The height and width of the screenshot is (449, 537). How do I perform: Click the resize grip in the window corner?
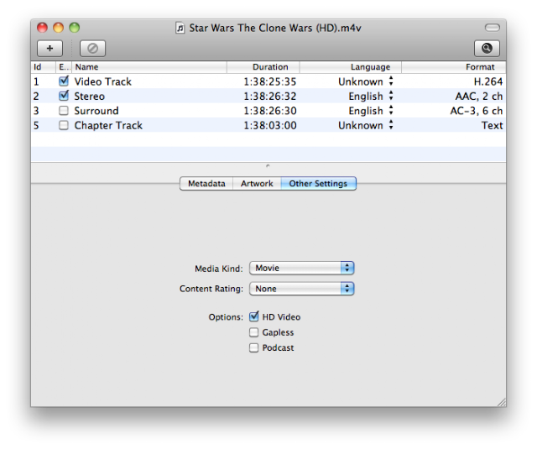tap(502, 403)
